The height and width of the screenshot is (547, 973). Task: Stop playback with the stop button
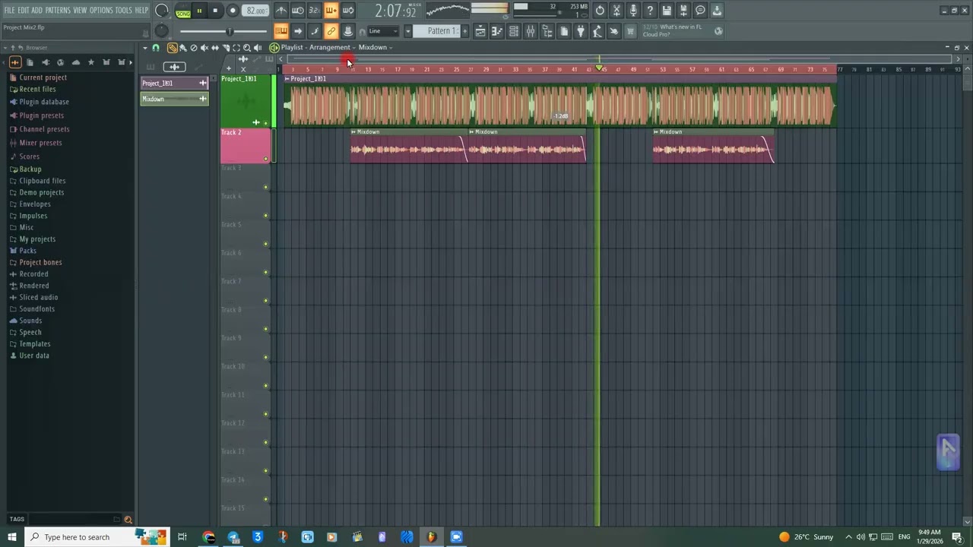pos(216,11)
